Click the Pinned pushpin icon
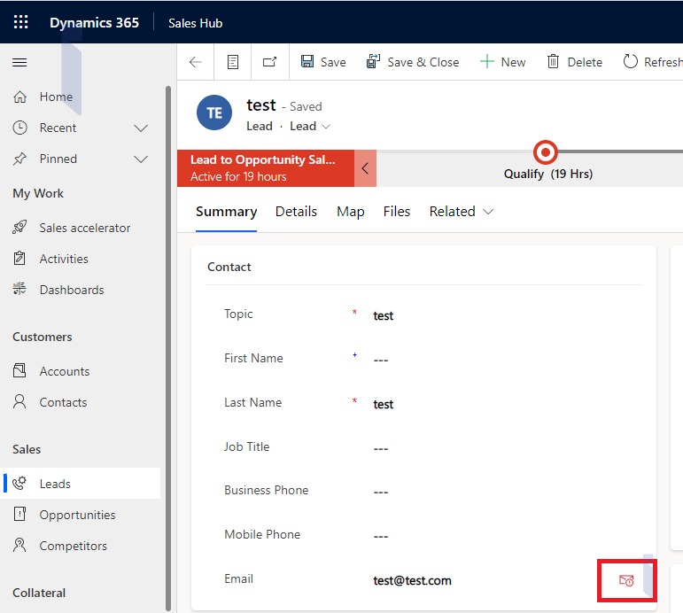Image resolution: width=683 pixels, height=613 pixels. 20,159
